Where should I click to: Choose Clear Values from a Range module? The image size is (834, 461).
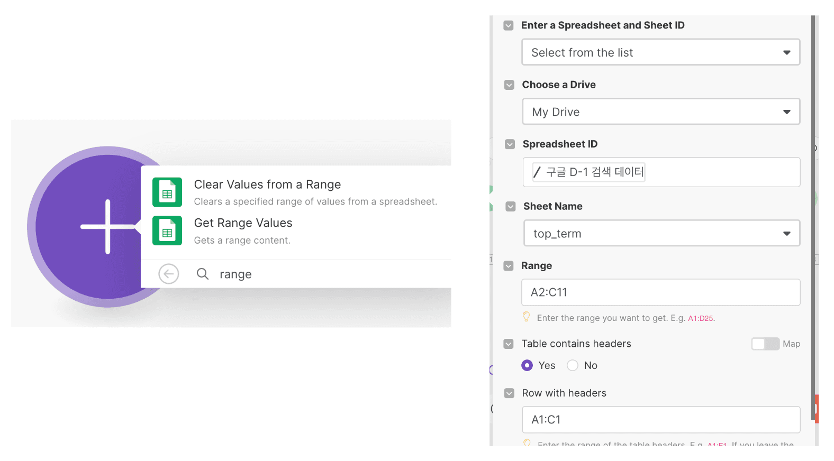296,192
